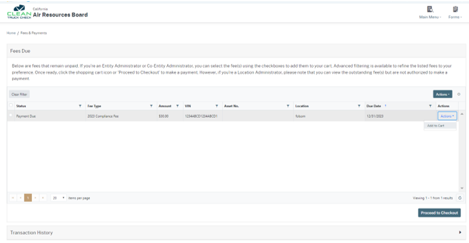The height and width of the screenshot is (243, 469).
Task: Sort by Location column header
Action: coord(302,106)
